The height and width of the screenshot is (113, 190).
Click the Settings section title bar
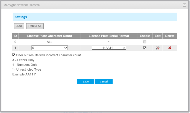tap(95, 17)
